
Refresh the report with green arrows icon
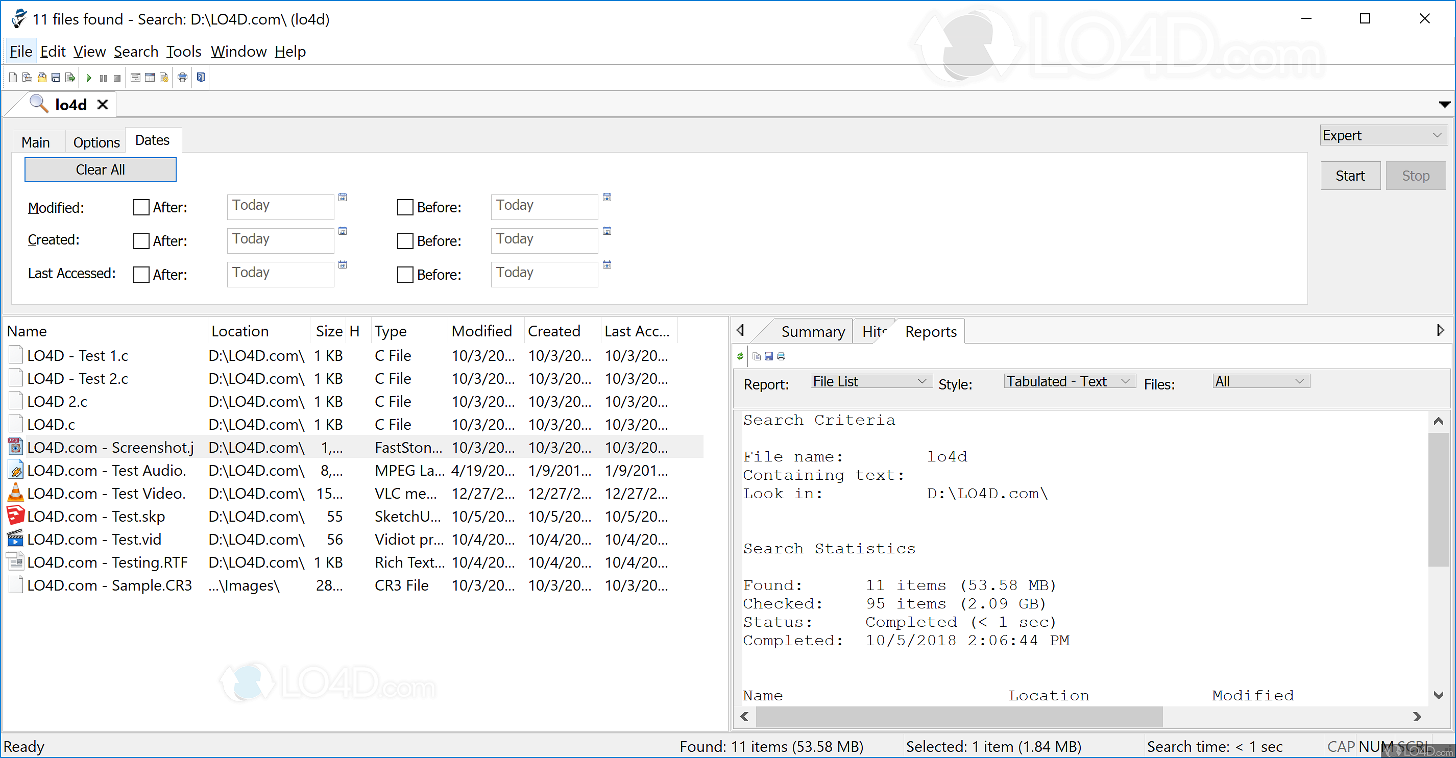[x=740, y=356]
